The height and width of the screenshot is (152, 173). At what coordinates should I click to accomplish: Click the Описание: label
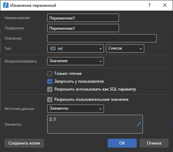(13, 38)
